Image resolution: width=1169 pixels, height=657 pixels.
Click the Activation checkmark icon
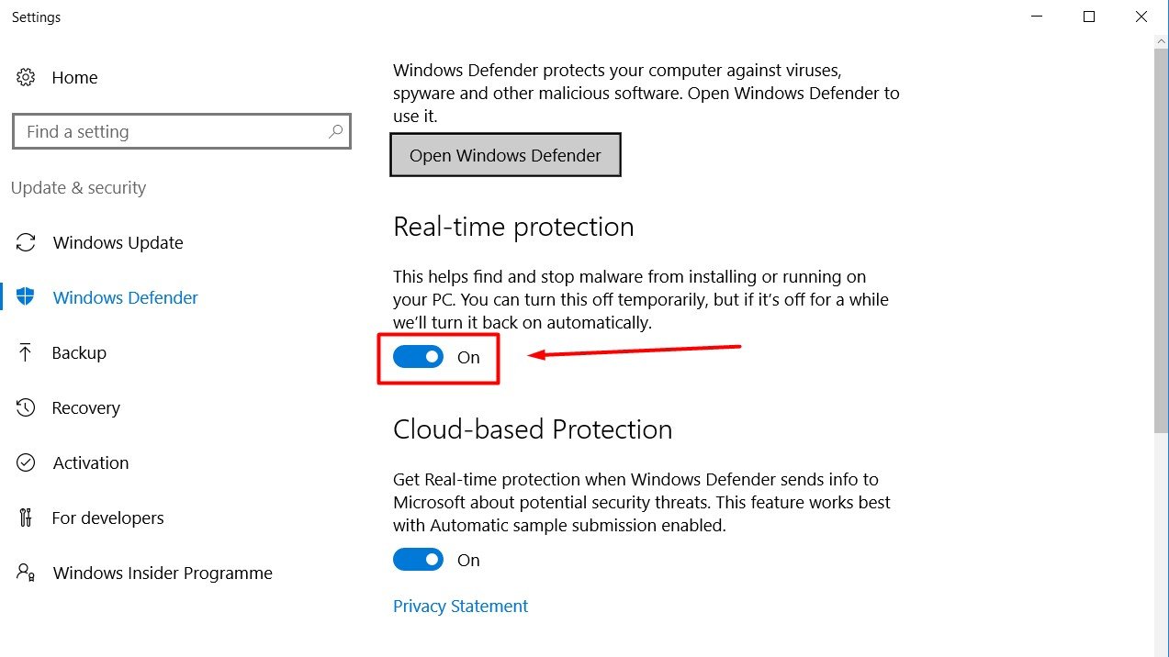(x=25, y=462)
